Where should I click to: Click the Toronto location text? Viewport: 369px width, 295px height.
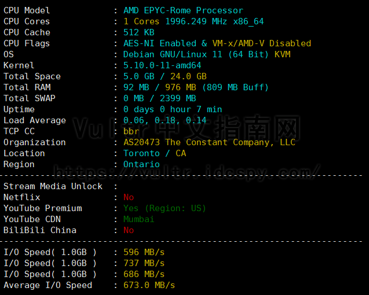tap(141, 153)
